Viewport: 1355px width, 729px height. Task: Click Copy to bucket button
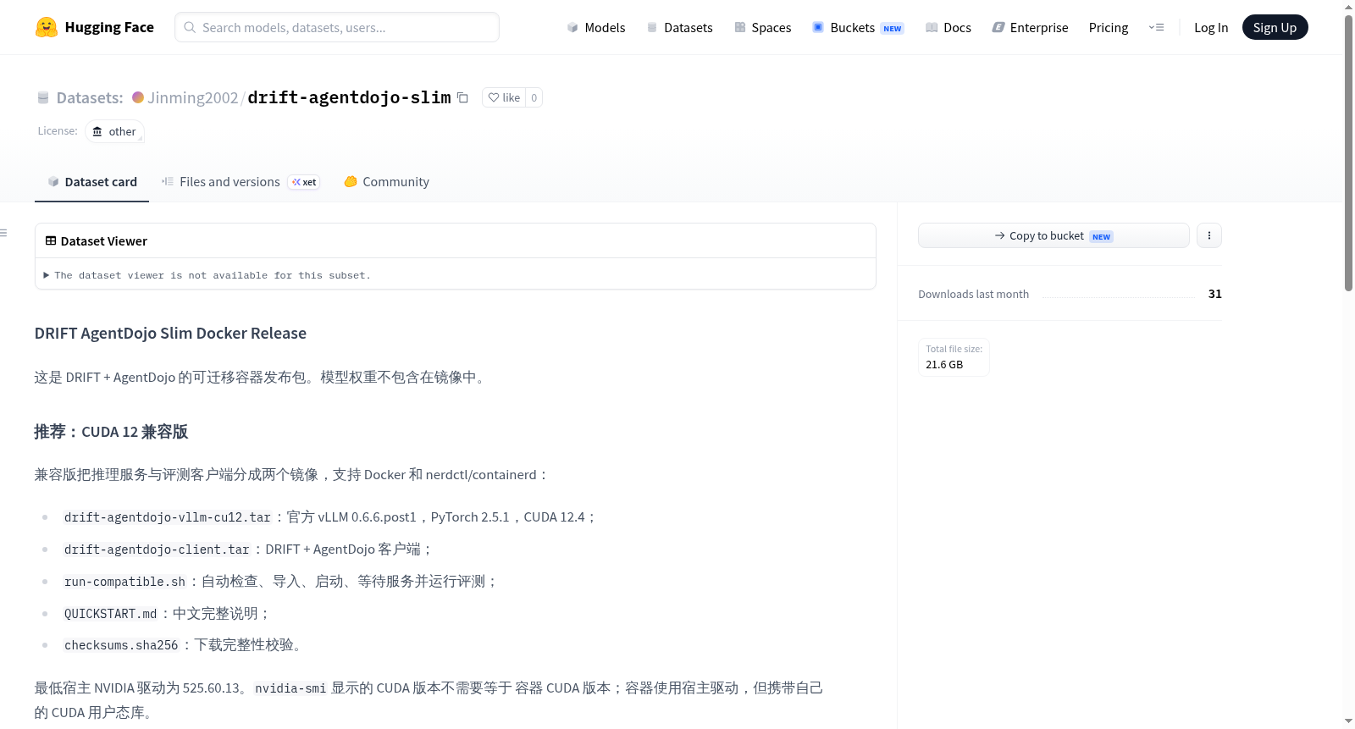pos(1054,235)
